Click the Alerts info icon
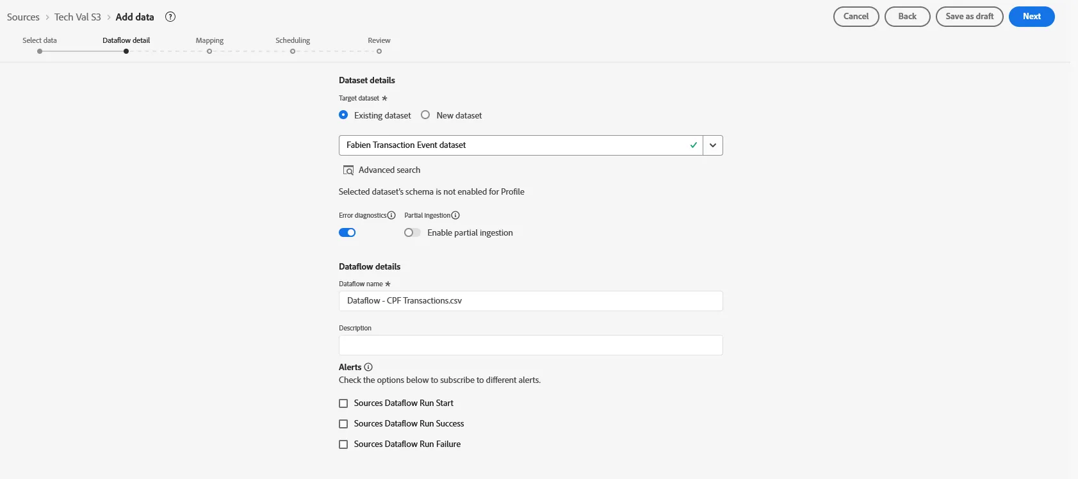This screenshot has height=479, width=1078. (x=368, y=367)
